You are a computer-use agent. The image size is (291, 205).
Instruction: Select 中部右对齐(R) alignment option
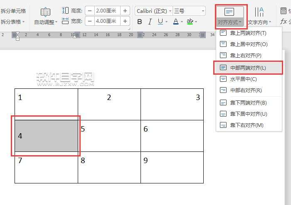(249, 90)
